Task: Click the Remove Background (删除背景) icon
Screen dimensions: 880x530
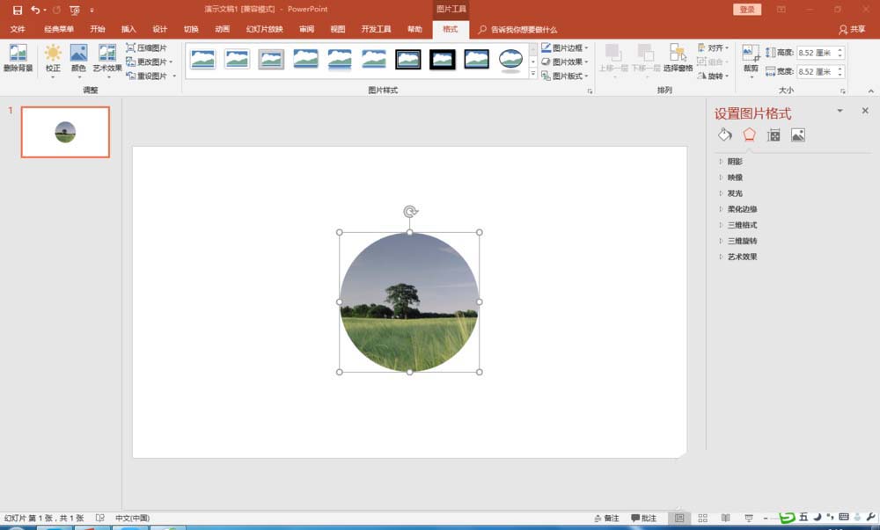Action: pos(18,58)
